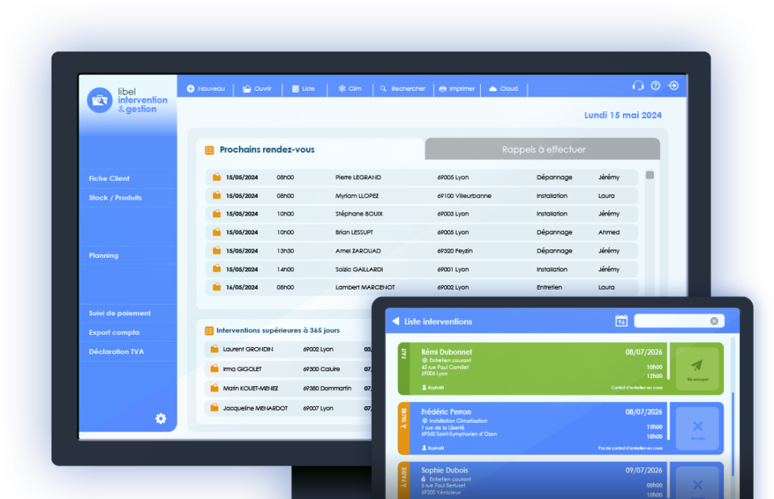Select the Prochains rendez-vous tab

point(311,149)
